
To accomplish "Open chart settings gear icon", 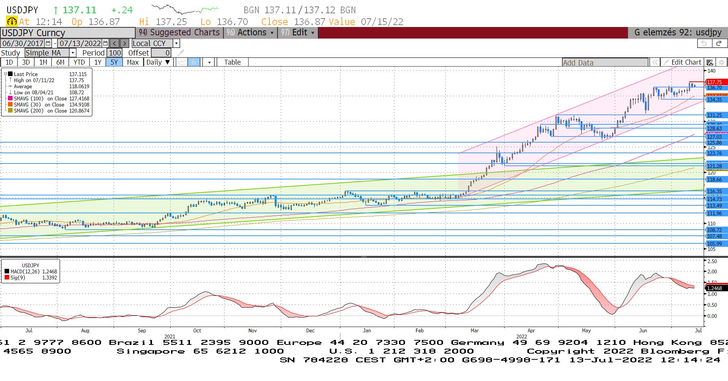I will (722, 62).
